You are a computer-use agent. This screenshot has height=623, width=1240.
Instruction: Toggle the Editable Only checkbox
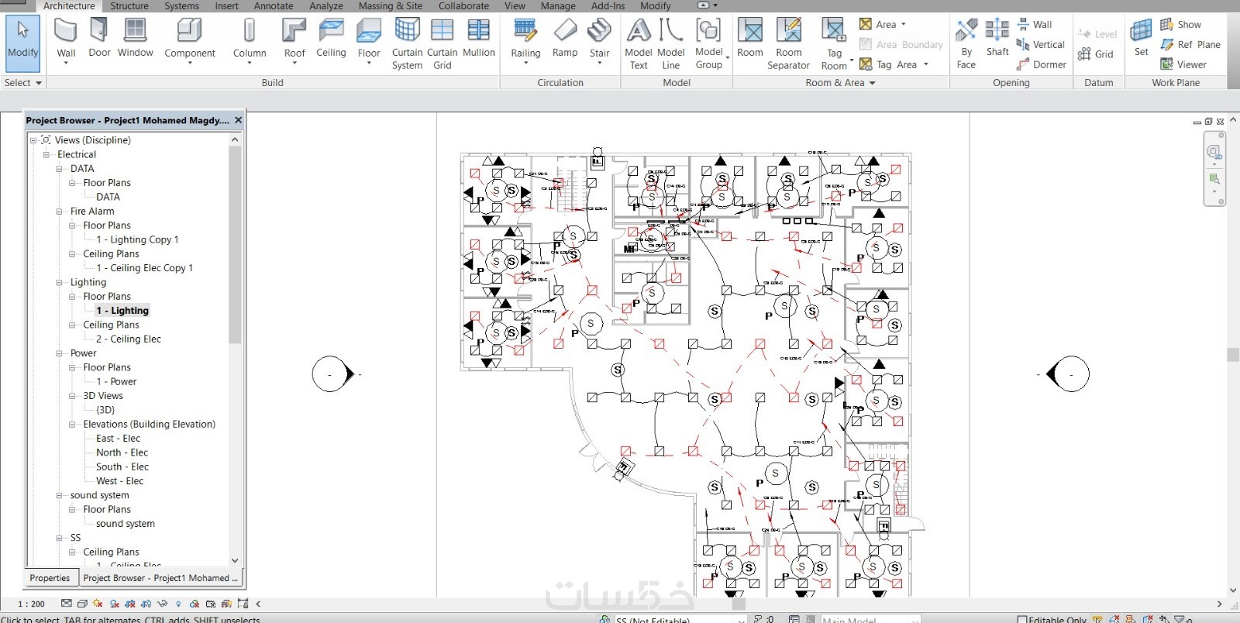coord(1022,619)
